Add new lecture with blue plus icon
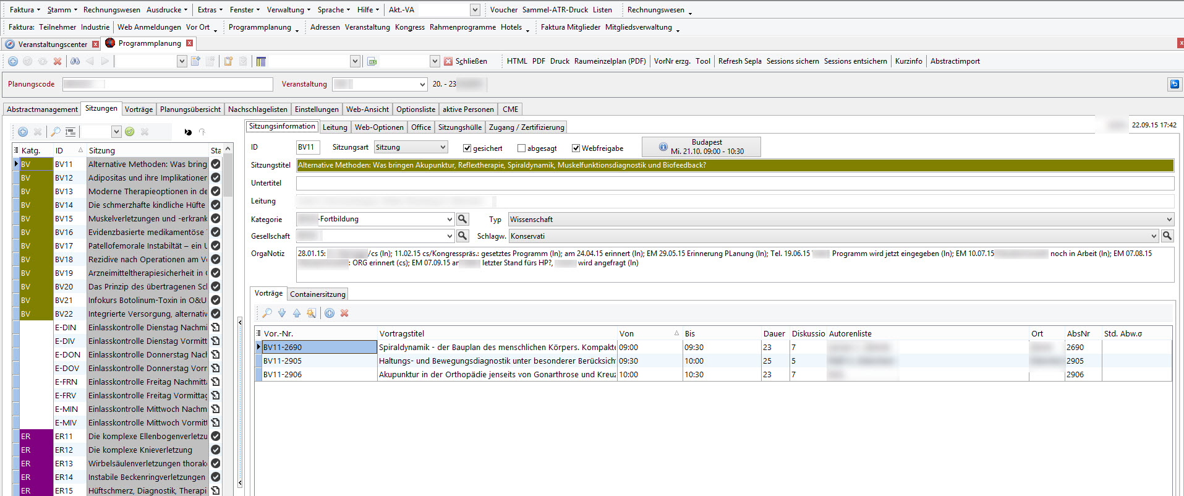This screenshot has height=496, width=1184. tap(330, 313)
